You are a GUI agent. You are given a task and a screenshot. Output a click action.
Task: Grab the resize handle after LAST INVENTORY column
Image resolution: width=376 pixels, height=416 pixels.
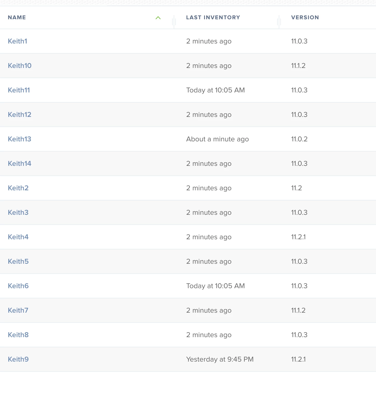(279, 22)
